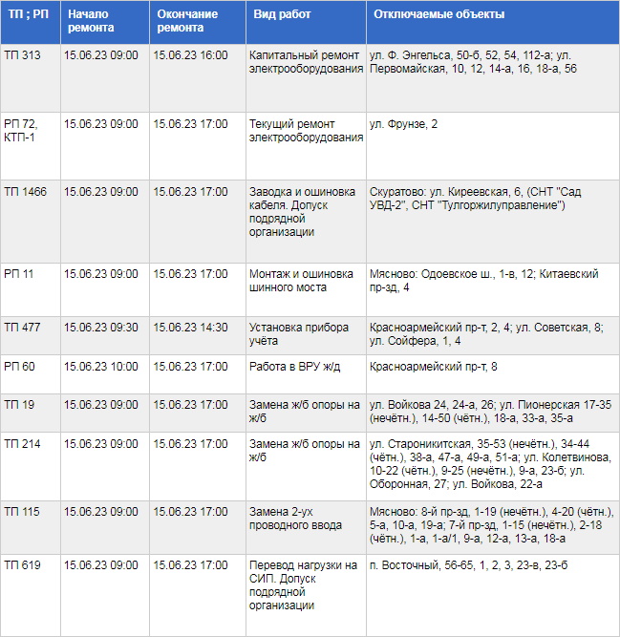This screenshot has width=620, height=637.
Task: Click the 'ТП 313' row label
Action: [22, 55]
